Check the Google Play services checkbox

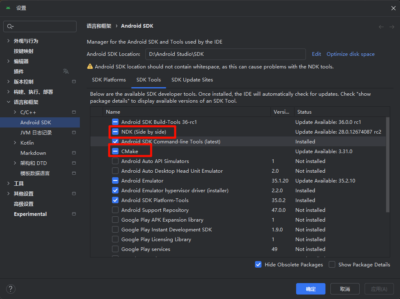coord(115,249)
